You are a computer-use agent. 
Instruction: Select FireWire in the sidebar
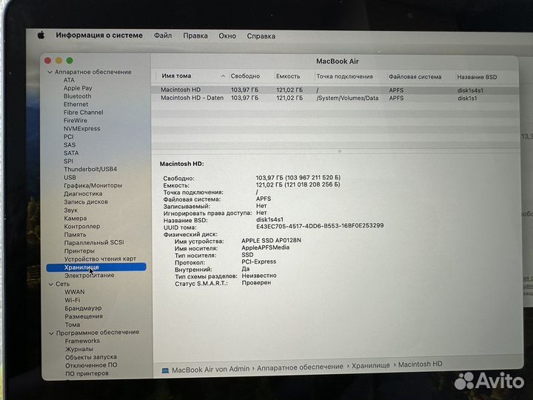point(75,121)
